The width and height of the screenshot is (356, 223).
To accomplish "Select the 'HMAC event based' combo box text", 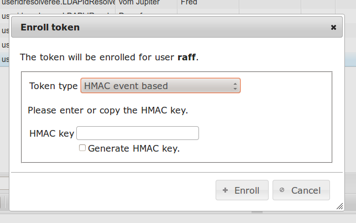I will point(126,86).
